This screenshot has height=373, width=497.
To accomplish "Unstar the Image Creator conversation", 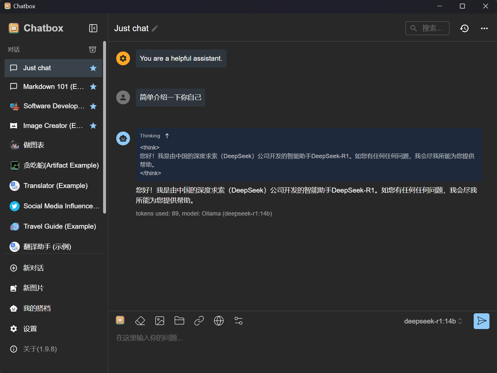I will pos(93,126).
